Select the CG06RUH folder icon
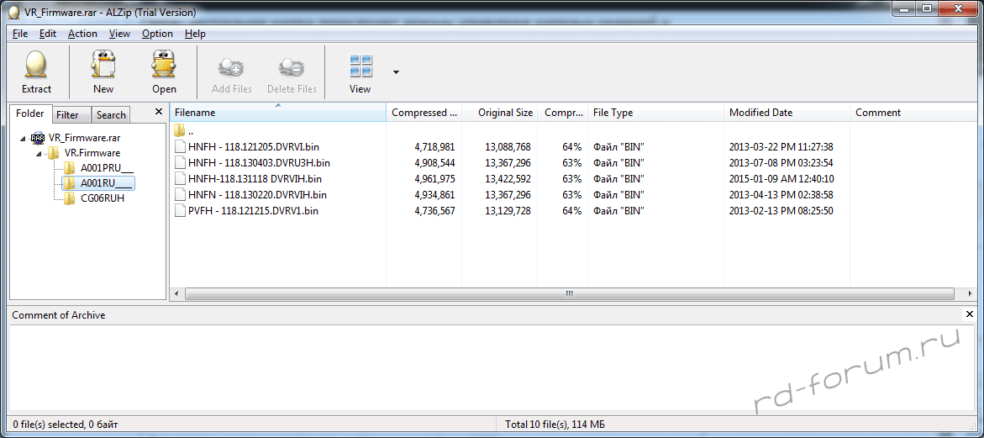 coord(69,198)
